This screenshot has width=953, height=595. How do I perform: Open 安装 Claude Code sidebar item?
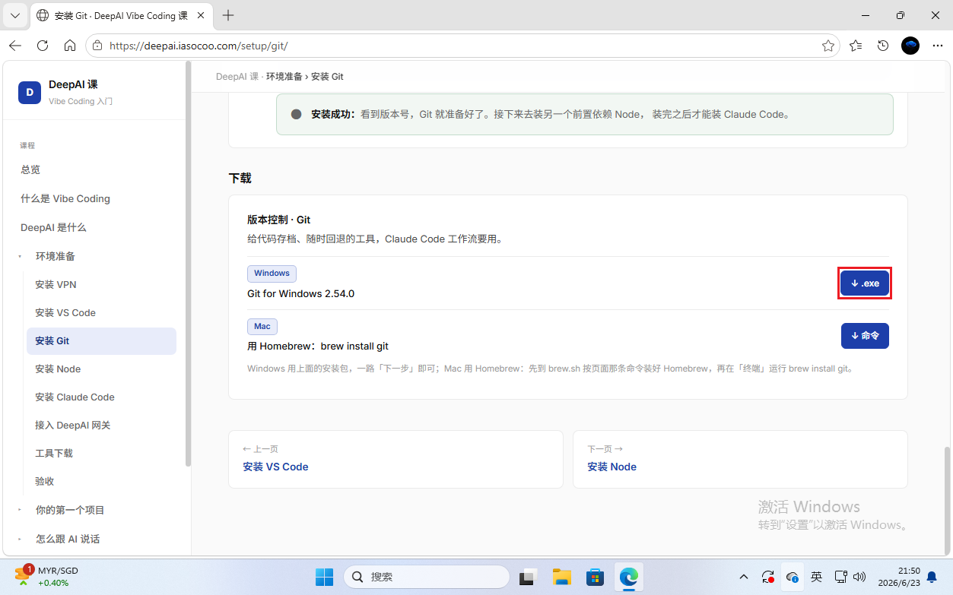(75, 397)
